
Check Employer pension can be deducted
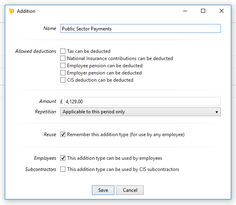63,73
